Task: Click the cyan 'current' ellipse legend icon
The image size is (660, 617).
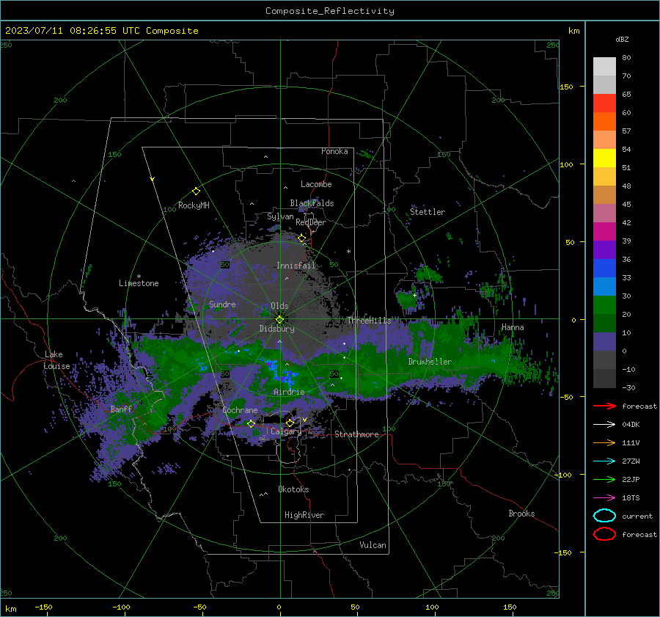Action: [x=604, y=516]
